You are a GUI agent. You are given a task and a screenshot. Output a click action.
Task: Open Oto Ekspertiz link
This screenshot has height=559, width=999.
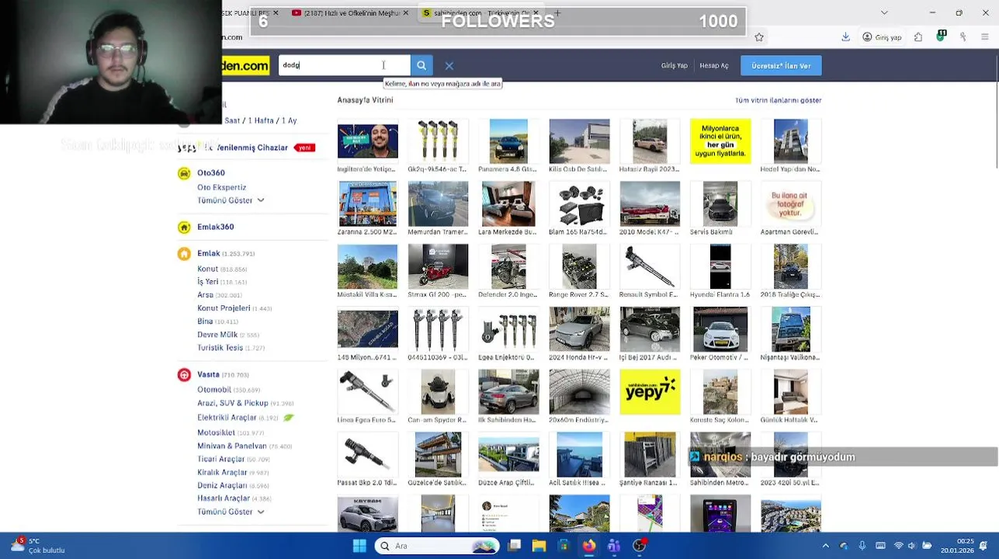pyautogui.click(x=221, y=187)
